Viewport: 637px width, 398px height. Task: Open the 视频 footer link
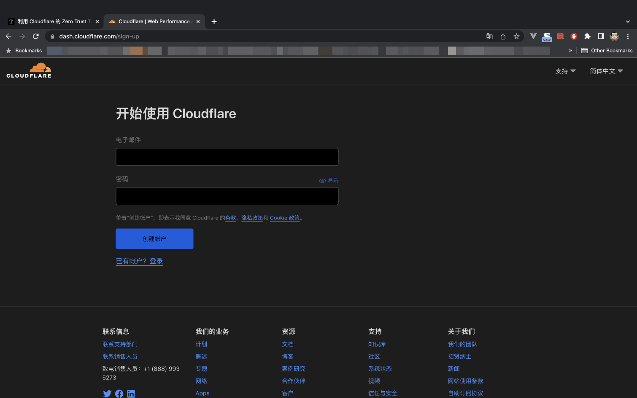click(374, 381)
